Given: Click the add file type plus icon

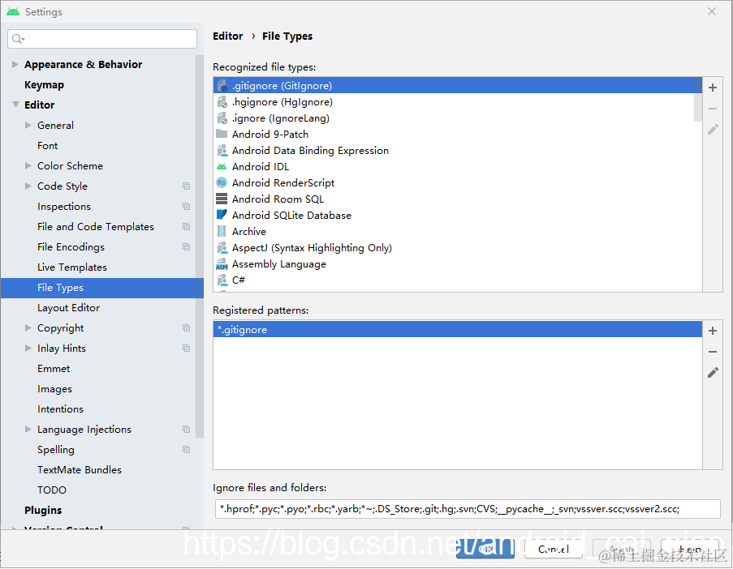Looking at the screenshot, I should (x=713, y=88).
